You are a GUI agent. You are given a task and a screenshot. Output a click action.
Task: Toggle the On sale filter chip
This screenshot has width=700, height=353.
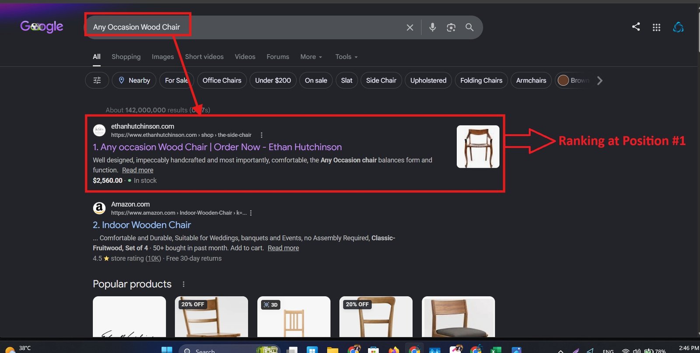316,80
